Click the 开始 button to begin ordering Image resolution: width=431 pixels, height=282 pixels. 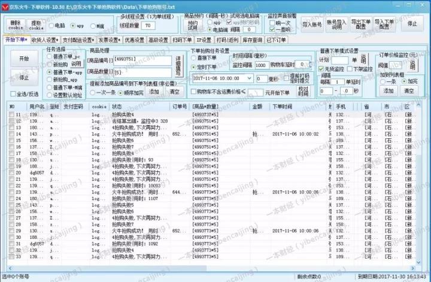[x=24, y=59]
